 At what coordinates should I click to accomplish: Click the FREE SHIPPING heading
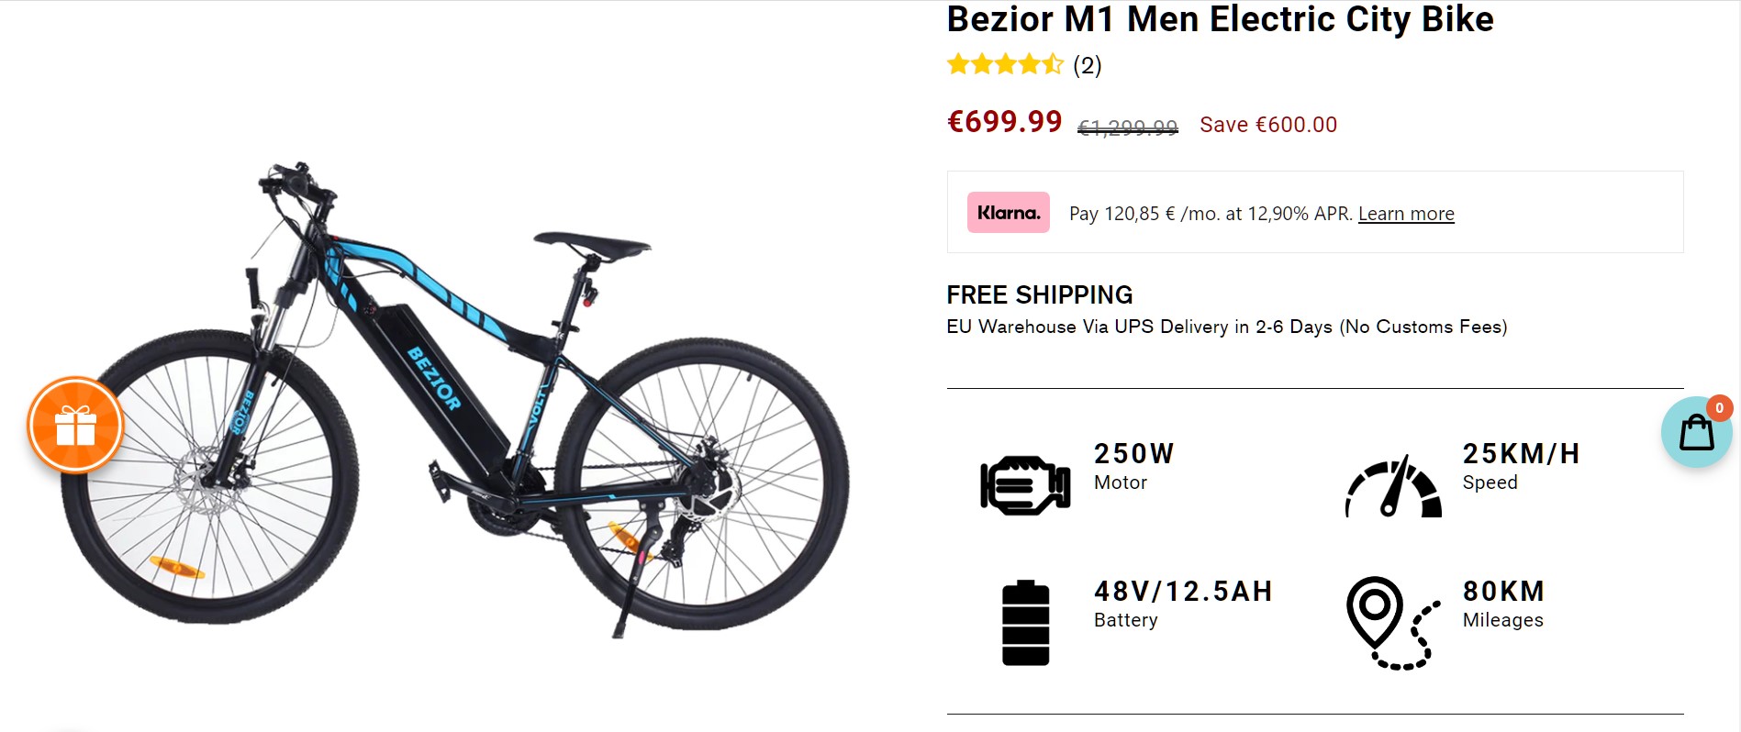click(x=1040, y=294)
